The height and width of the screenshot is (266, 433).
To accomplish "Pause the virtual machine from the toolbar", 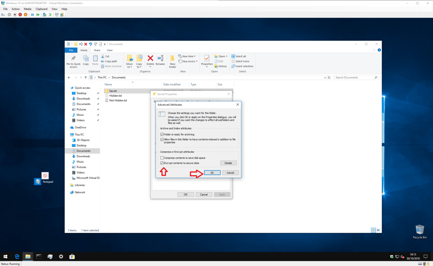I will pos(33,15).
